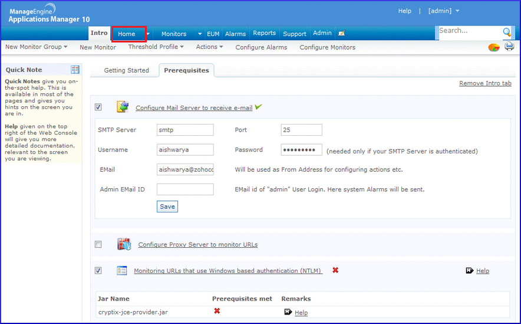Image resolution: width=521 pixels, height=324 pixels.
Task: Click the EMail input field
Action: point(185,169)
